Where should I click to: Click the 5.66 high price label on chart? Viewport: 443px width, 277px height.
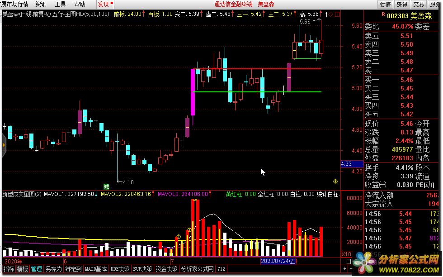305,22
